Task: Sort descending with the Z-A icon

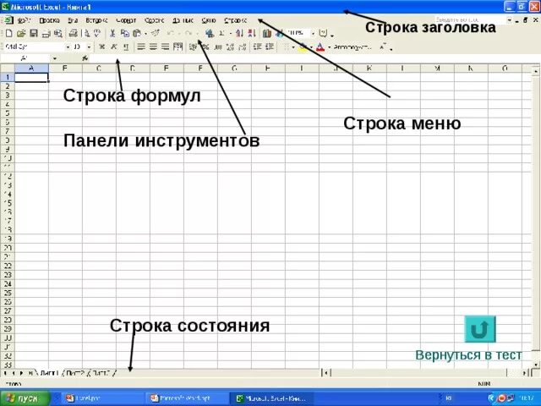Action: click(x=252, y=34)
